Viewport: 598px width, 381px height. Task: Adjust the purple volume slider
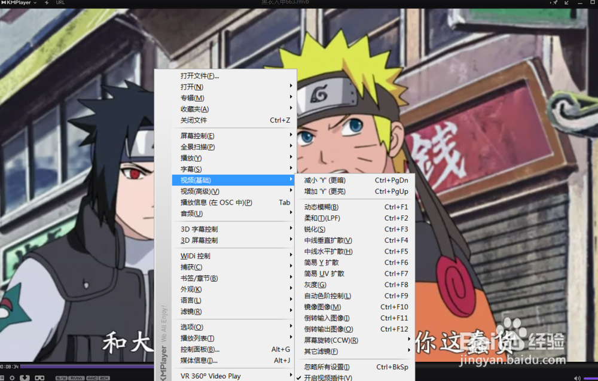point(591,378)
